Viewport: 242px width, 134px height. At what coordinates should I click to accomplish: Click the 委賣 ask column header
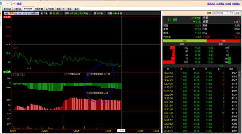221,44
